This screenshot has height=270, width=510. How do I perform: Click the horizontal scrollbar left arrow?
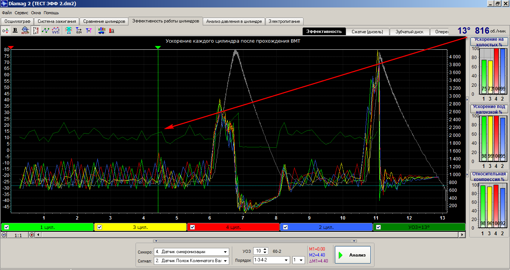[38, 235]
